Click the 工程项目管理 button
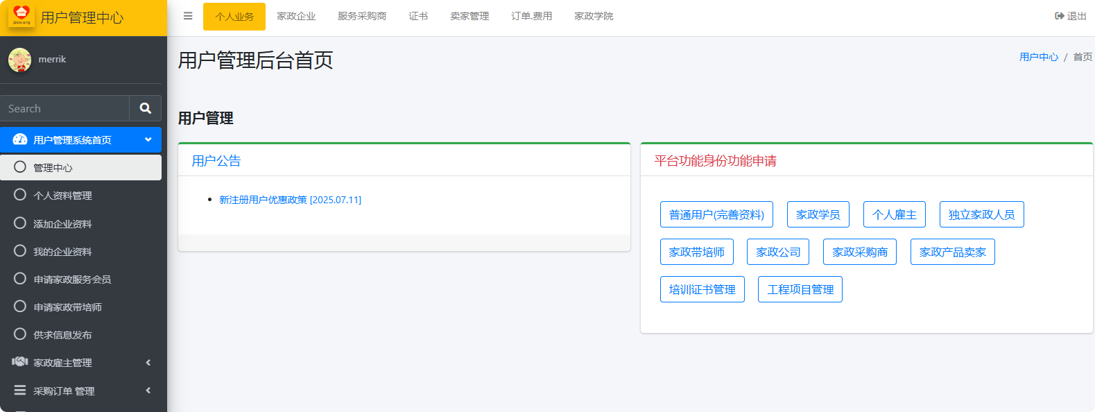The image size is (1095, 412). 800,289
